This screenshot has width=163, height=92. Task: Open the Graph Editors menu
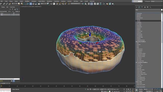tap(42, 1)
